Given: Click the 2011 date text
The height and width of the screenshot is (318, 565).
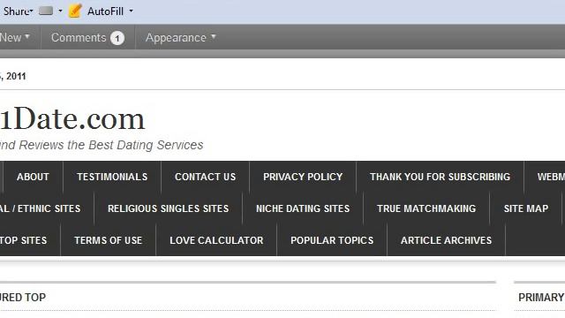Looking at the screenshot, I should 13,77.
